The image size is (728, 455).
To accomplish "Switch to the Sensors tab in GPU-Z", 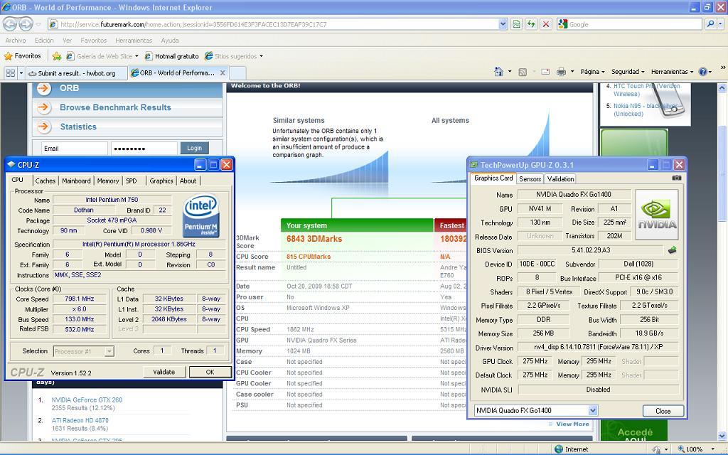I will click(x=530, y=178).
